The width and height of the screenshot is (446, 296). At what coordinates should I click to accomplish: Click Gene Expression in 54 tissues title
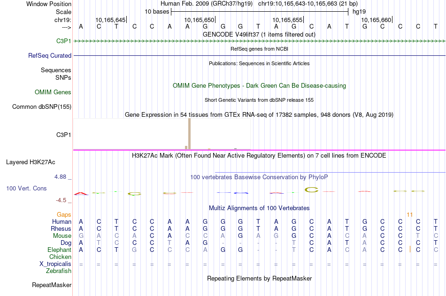tap(259, 114)
